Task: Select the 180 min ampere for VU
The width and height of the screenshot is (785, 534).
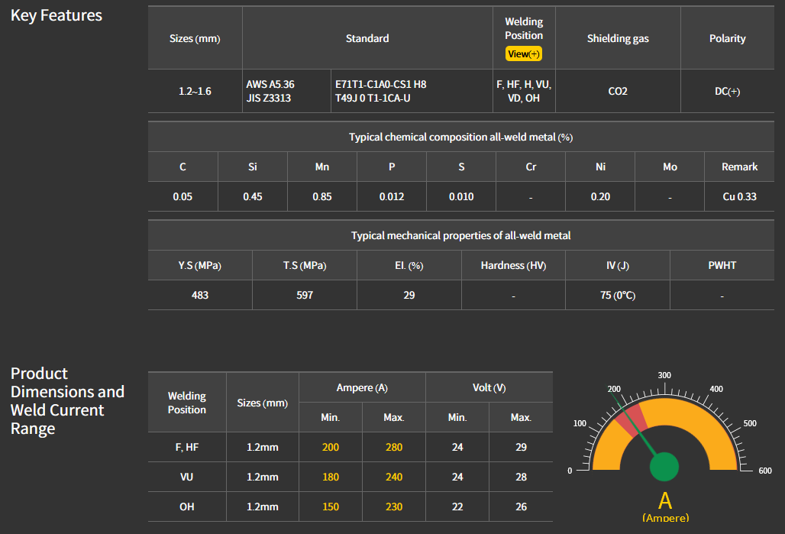Action: click(331, 477)
